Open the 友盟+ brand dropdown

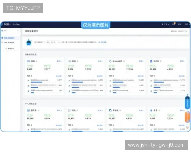click(7, 24)
